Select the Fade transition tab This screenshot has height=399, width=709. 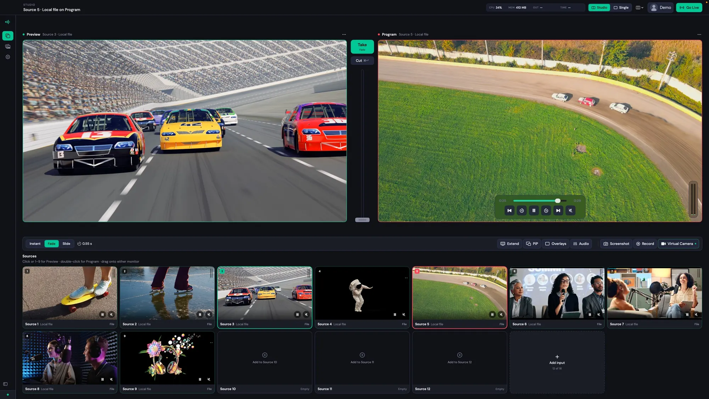pyautogui.click(x=51, y=244)
